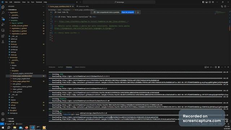The width and height of the screenshot is (231, 130).
Task: Open the Run and Debug view
Action: 3,25
